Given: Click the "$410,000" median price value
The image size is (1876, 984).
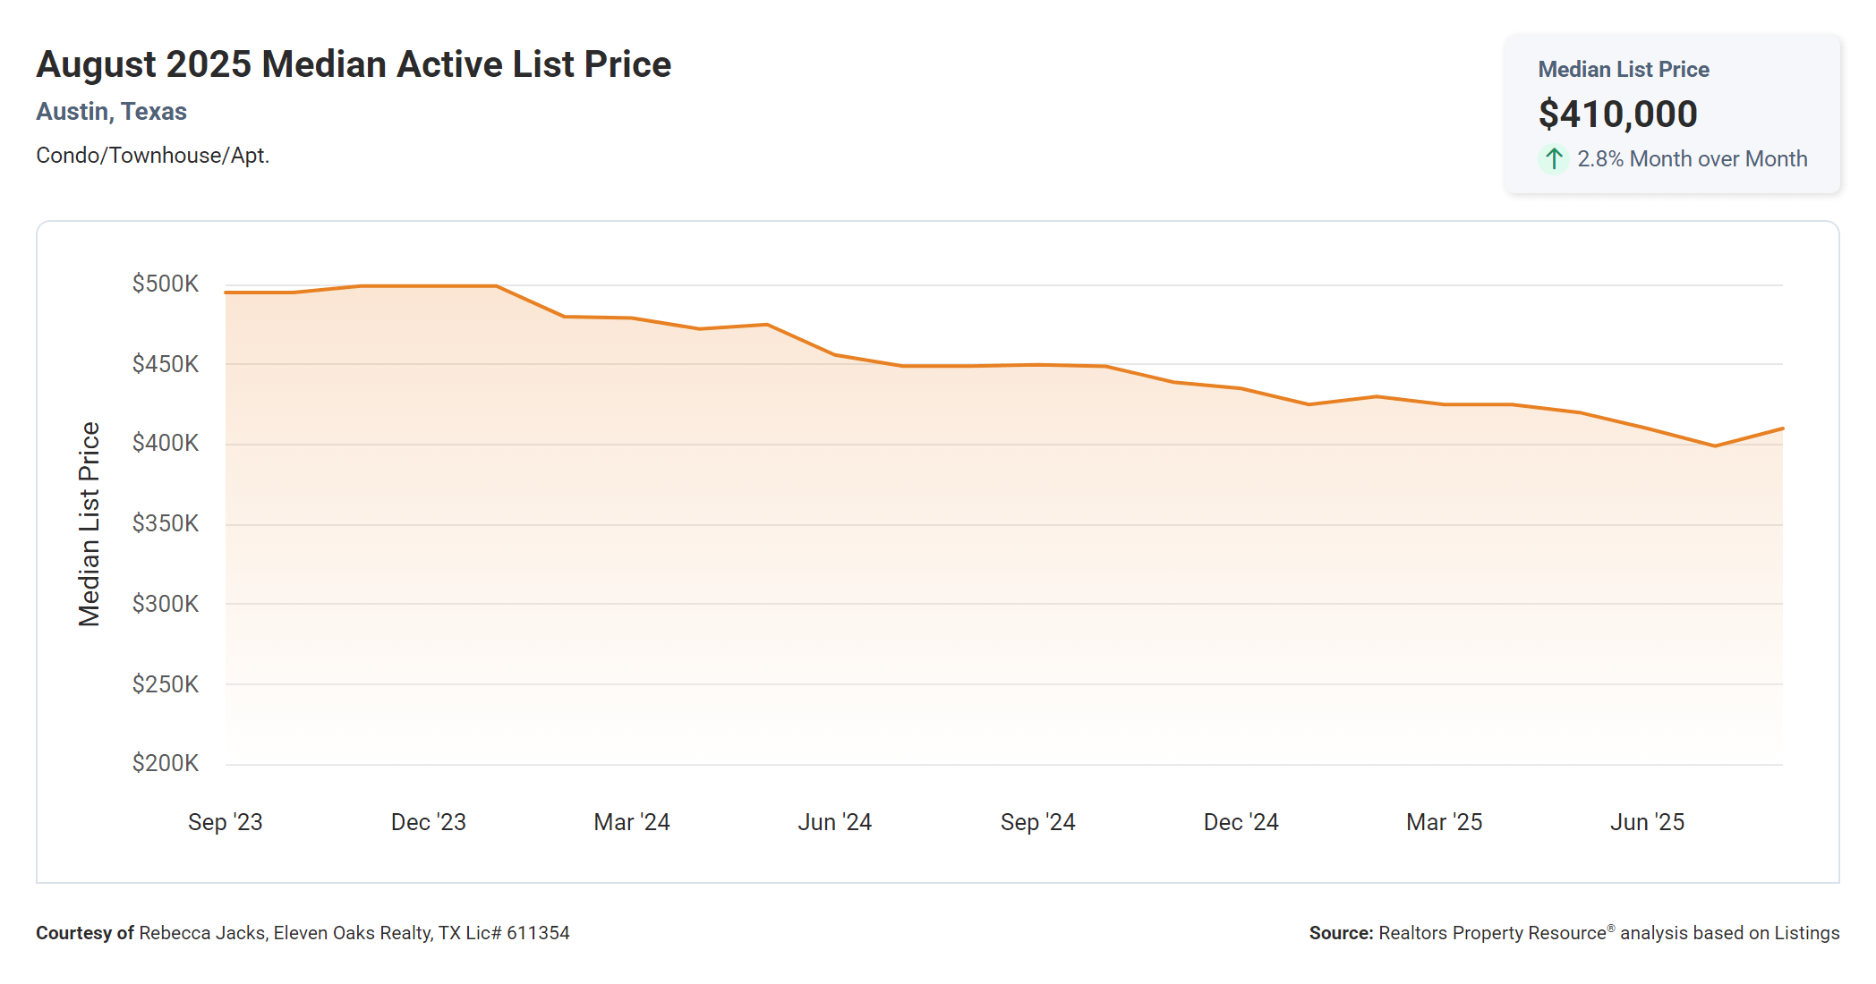Looking at the screenshot, I should tap(1617, 115).
